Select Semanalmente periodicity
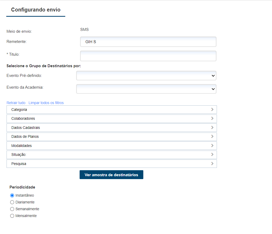272x234 pixels. tap(12, 209)
